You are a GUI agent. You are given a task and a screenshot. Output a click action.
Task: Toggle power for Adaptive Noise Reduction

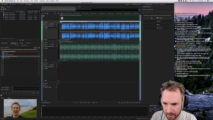pyautogui.click(x=3, y=52)
